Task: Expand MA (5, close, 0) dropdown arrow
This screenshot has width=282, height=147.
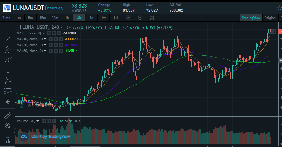Action: pyautogui.click(x=43, y=33)
